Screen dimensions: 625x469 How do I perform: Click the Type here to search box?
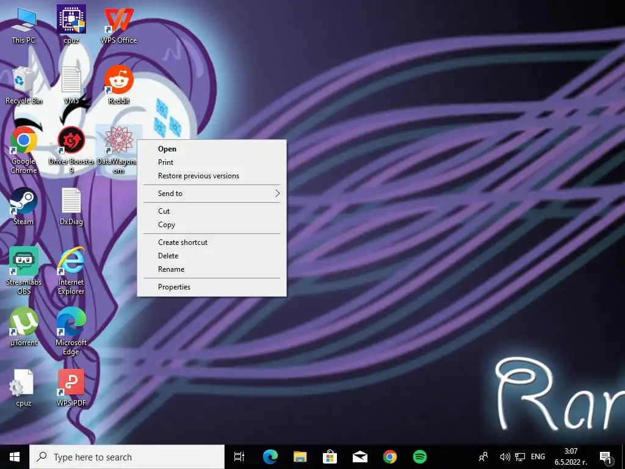pos(127,457)
